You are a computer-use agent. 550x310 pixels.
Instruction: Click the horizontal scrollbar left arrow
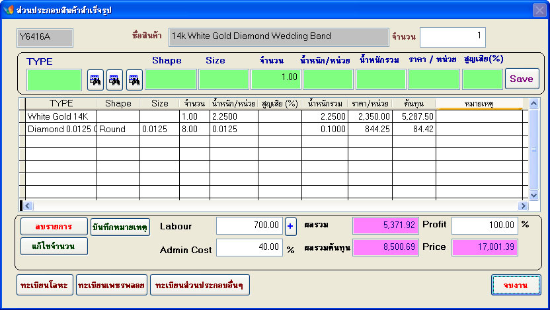coord(27,206)
